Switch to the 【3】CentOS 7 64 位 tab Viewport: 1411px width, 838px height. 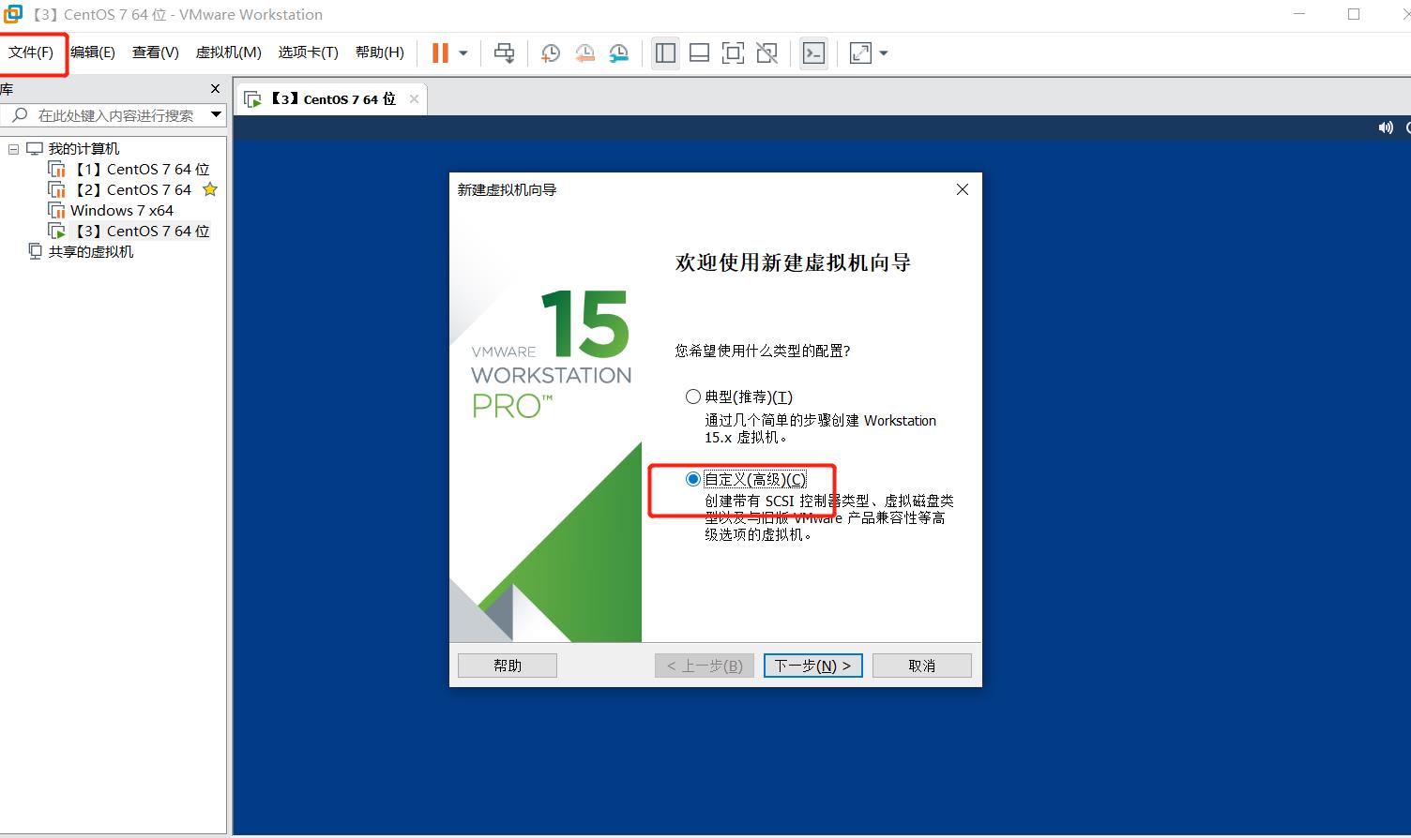click(332, 99)
